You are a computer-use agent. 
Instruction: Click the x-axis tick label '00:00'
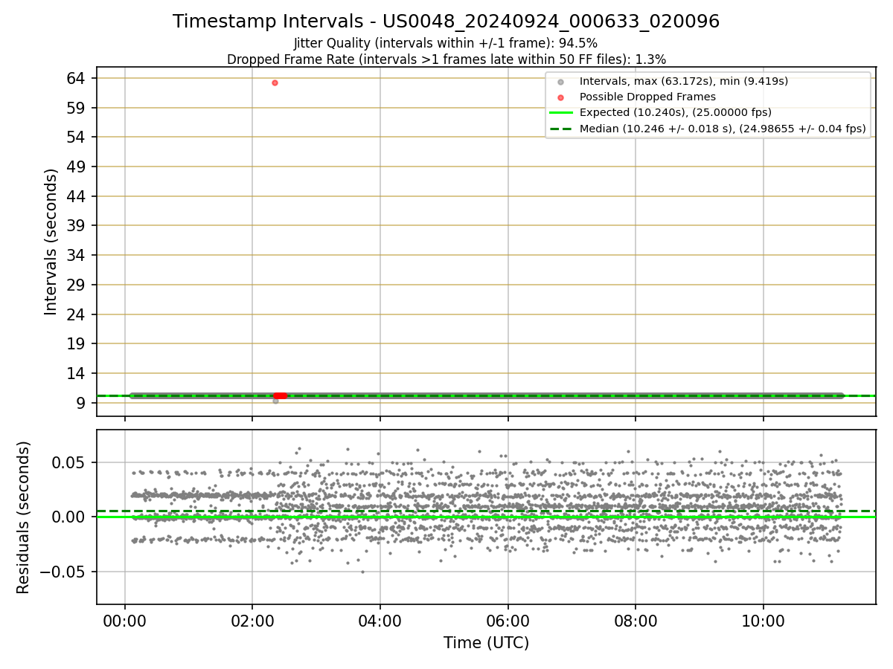[124, 621]
